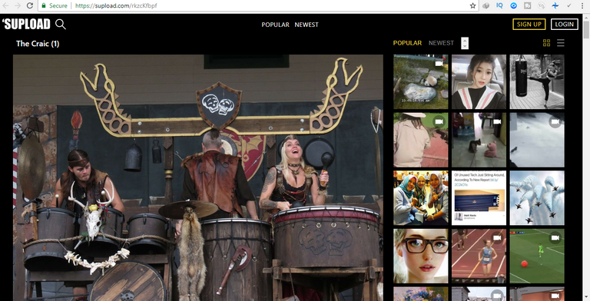Open NEWEST in top navigation
Screen dimensions: 590x301
(x=307, y=25)
